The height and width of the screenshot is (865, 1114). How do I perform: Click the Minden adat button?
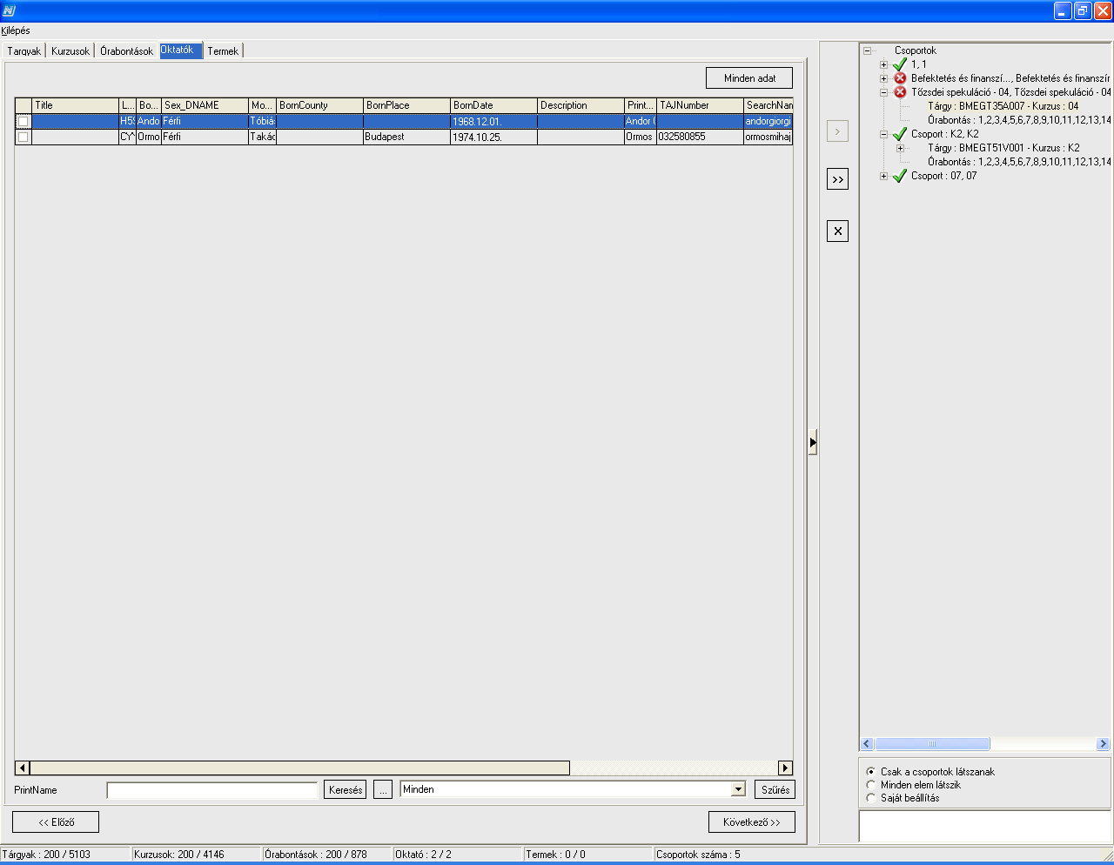coord(749,78)
